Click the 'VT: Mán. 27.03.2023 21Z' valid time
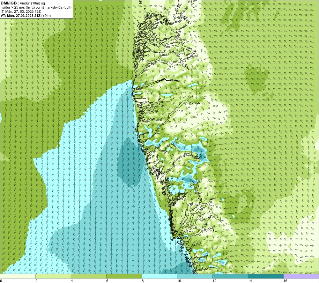The width and height of the screenshot is (319, 283). (x=20, y=16)
